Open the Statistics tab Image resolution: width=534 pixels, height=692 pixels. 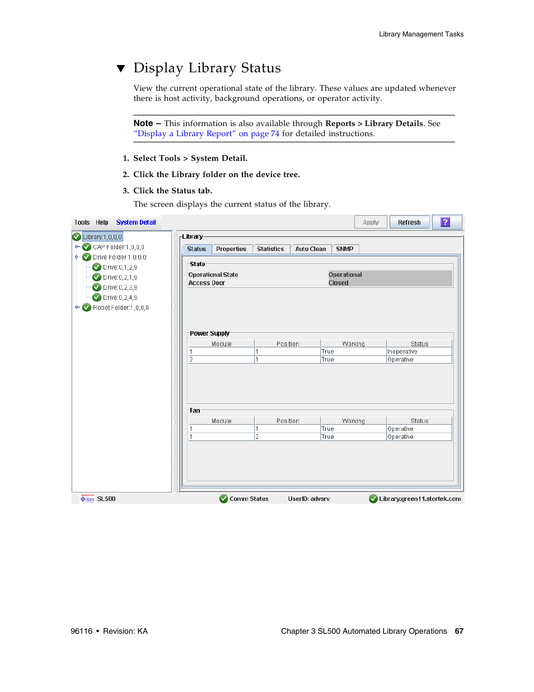[271, 249]
